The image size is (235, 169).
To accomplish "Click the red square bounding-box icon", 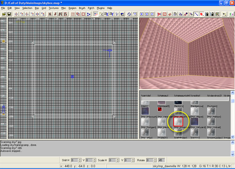I will click(x=164, y=14).
